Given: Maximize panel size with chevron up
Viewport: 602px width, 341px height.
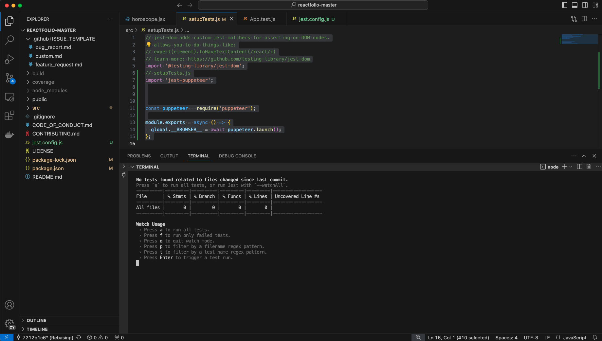Looking at the screenshot, I should pos(584,156).
